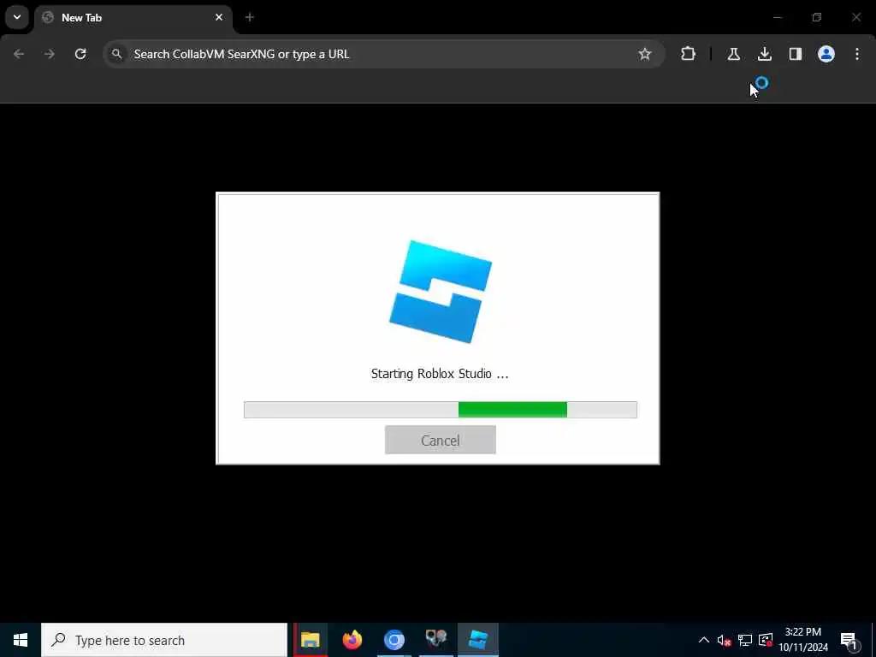The width and height of the screenshot is (876, 657).
Task: Go forward in Chrome
Action: point(50,54)
